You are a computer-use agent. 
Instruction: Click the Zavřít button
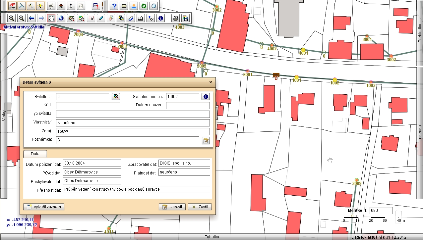(x=200, y=207)
